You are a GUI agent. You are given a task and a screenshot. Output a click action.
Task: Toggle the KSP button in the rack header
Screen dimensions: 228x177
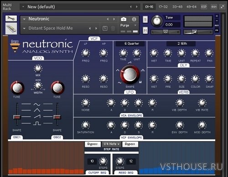point(204,7)
